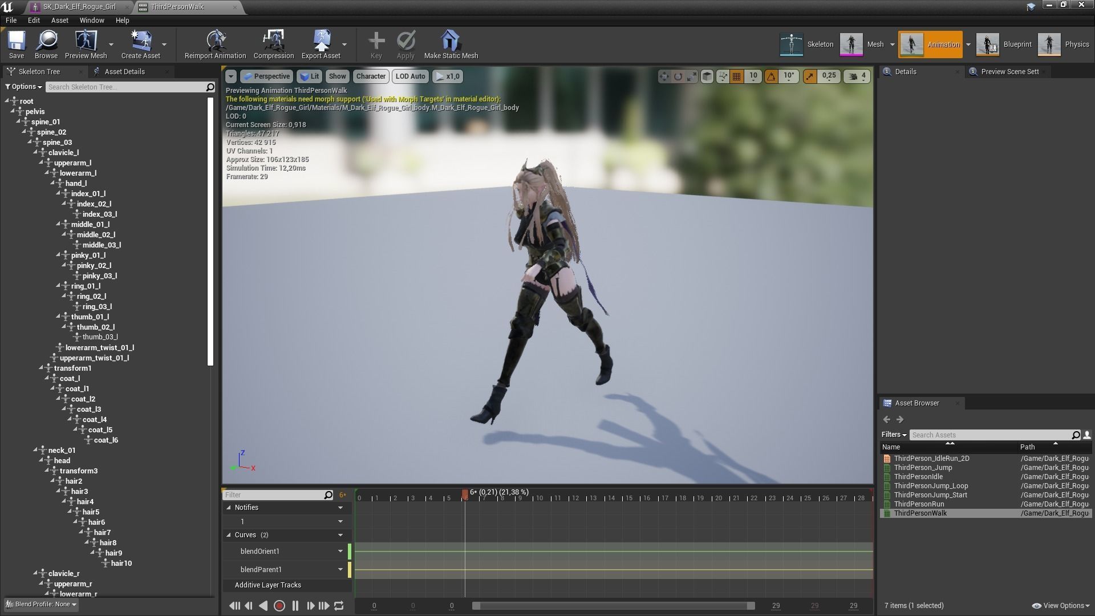Image resolution: width=1095 pixels, height=616 pixels.
Task: Switch to Blueprint editor mode icon
Action: tap(988, 44)
